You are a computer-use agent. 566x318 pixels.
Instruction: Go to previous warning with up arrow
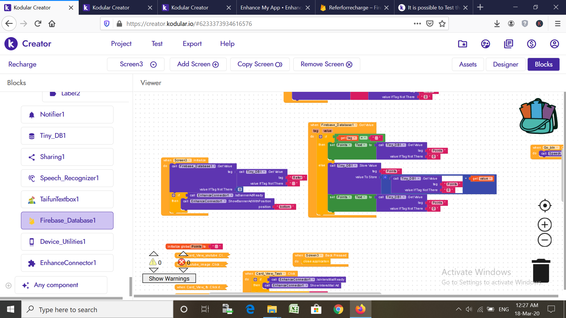(154, 254)
